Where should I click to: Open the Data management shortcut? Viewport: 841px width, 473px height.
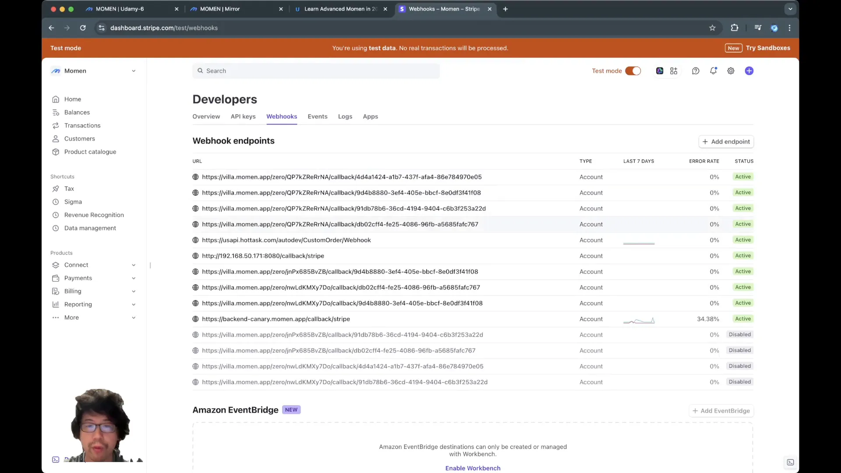[90, 228]
